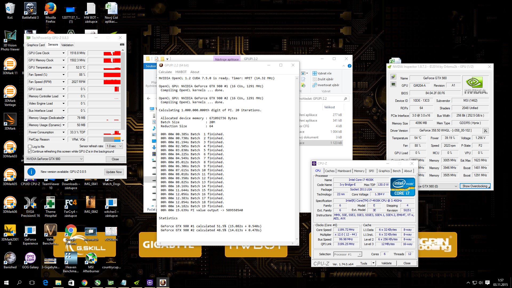The height and width of the screenshot is (288, 512).
Task: Open Task View on the taskbar
Action: (32, 282)
